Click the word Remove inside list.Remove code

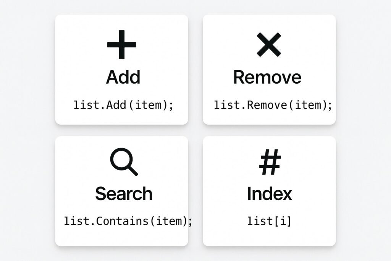pos(267,105)
